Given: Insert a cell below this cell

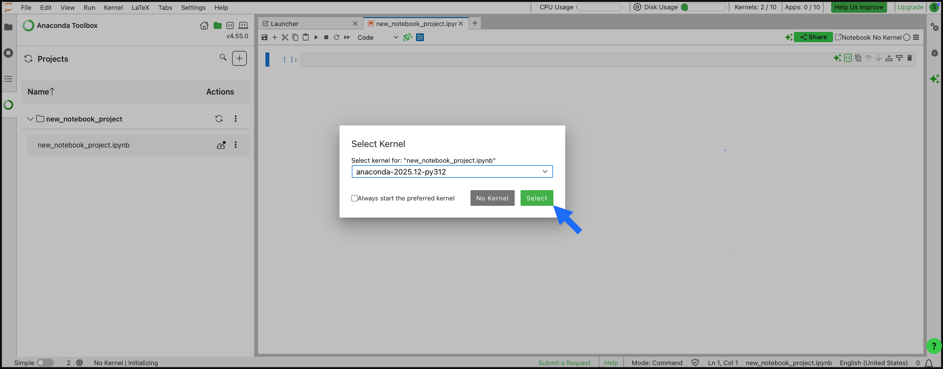Looking at the screenshot, I should [899, 58].
